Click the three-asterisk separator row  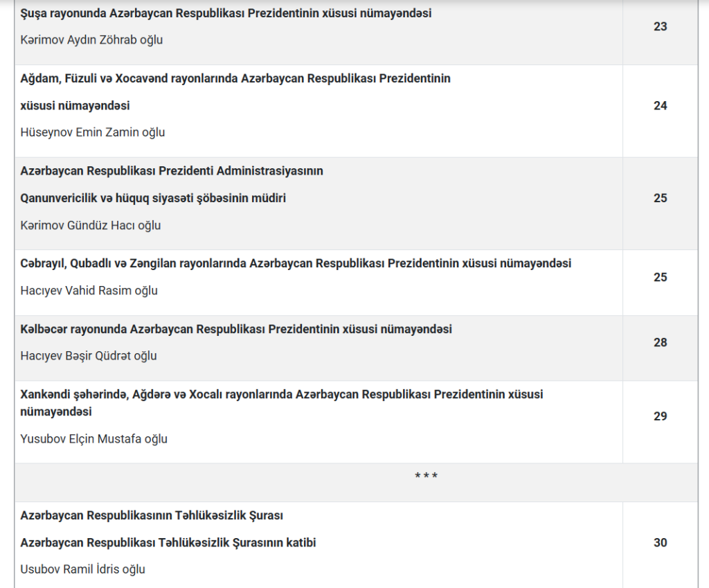[x=426, y=476]
